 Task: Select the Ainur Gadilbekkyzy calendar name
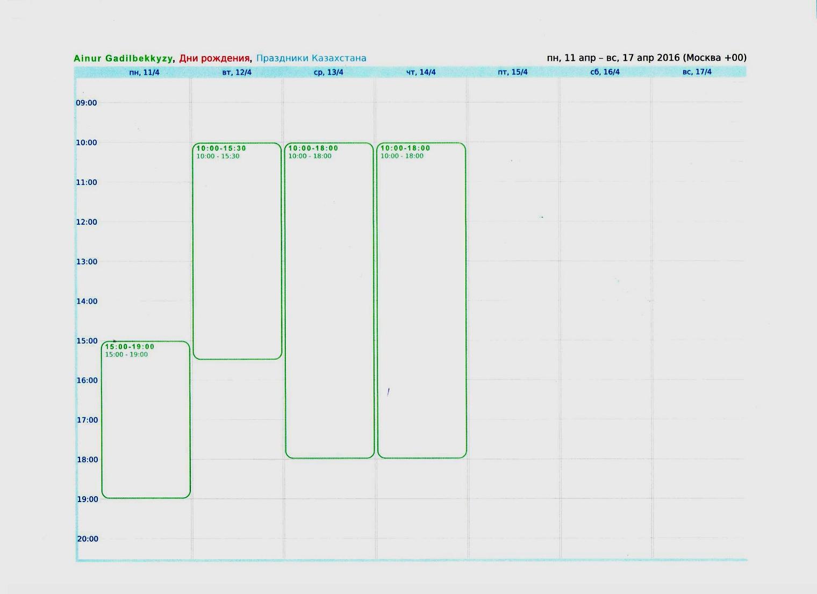coord(124,59)
